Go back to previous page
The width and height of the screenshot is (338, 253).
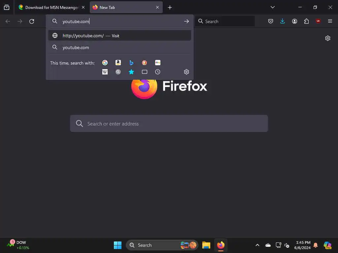point(8,21)
